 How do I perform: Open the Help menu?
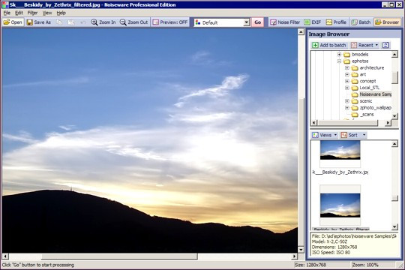(x=61, y=13)
